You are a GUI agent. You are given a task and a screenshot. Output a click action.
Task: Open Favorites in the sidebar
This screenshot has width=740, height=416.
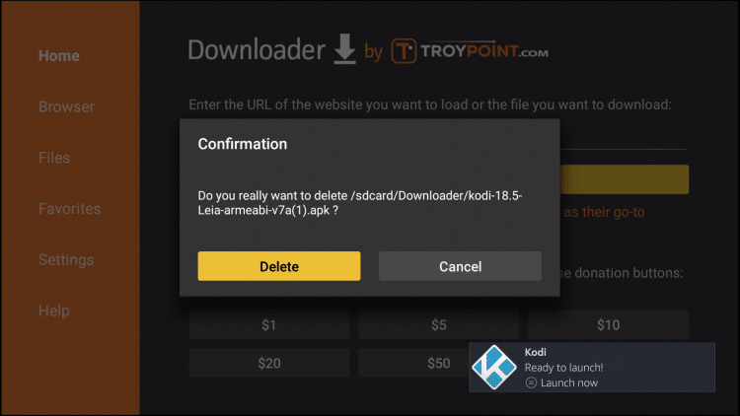[x=70, y=208]
